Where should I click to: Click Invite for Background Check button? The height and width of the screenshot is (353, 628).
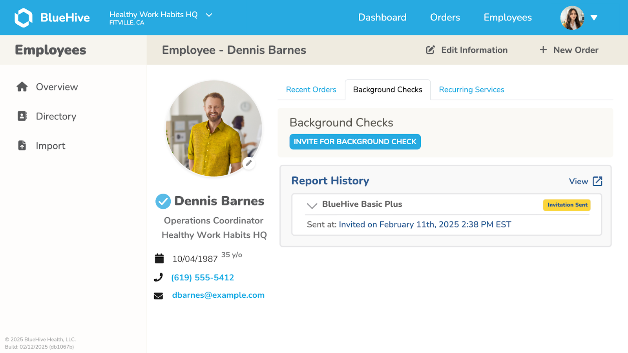click(355, 142)
